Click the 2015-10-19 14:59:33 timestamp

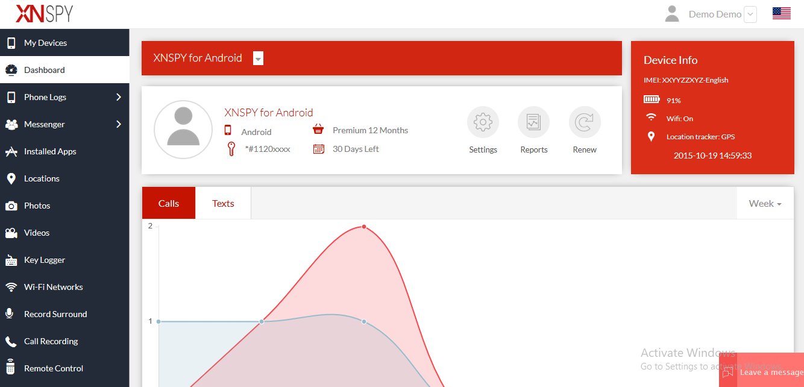pyautogui.click(x=712, y=156)
